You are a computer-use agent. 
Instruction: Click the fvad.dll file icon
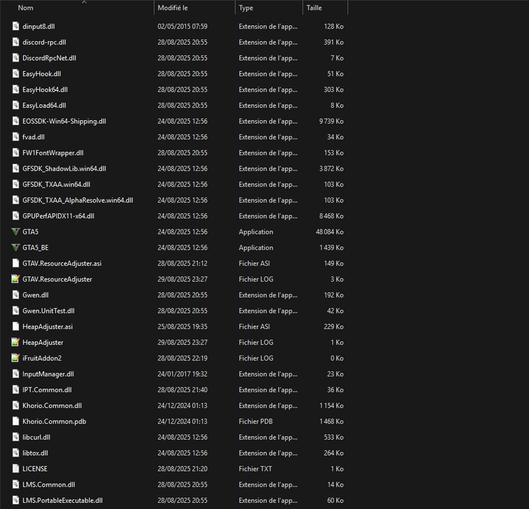pos(16,137)
